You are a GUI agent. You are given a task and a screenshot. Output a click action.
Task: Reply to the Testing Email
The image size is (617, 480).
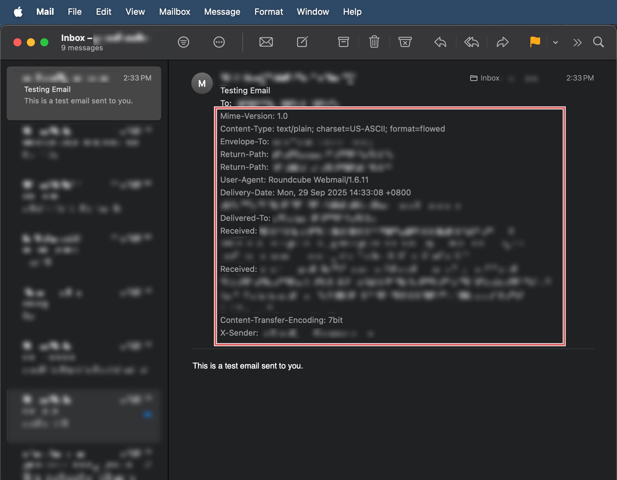pyautogui.click(x=440, y=42)
